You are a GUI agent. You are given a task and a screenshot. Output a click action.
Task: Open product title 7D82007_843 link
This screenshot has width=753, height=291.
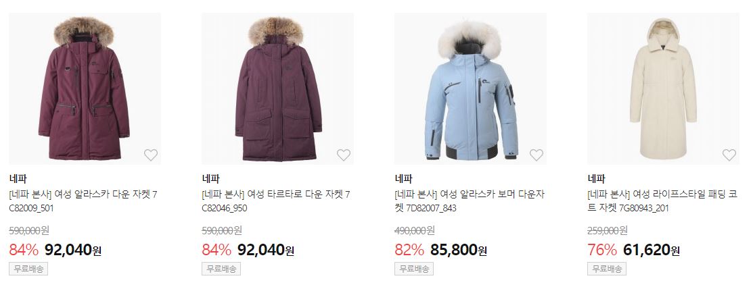(470, 201)
